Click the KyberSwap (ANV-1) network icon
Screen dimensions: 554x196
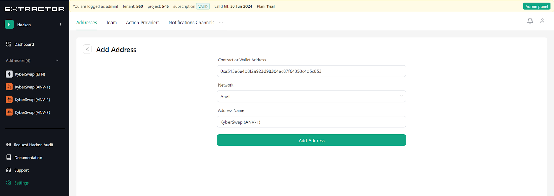(9, 87)
